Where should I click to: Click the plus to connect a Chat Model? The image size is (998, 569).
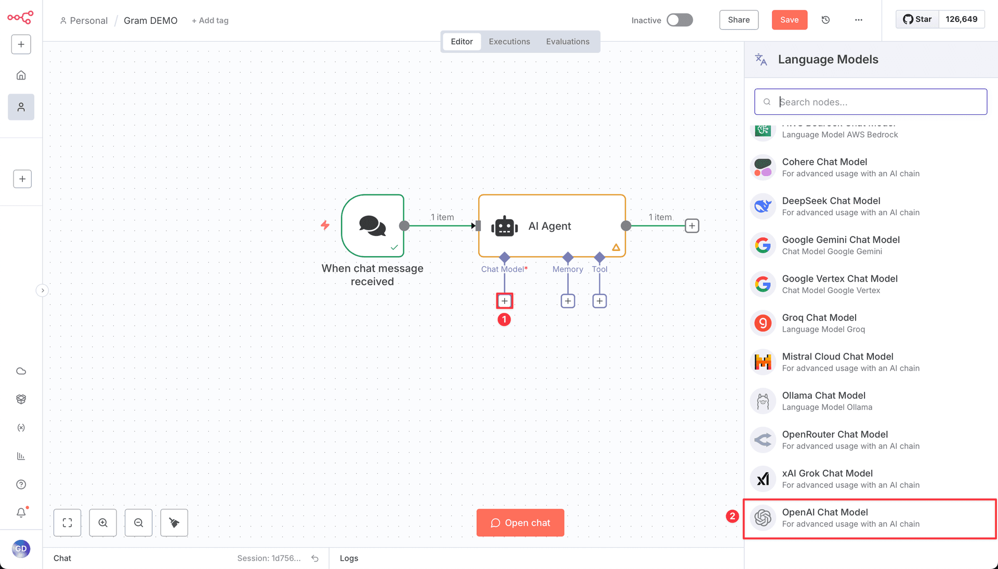point(504,300)
